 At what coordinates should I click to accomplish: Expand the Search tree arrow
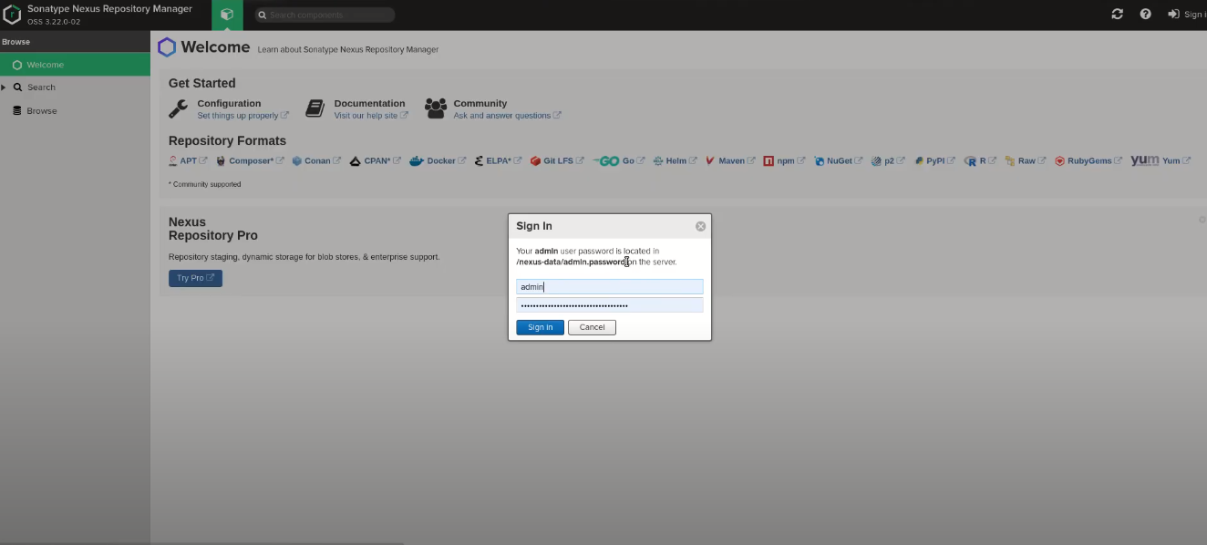(4, 87)
